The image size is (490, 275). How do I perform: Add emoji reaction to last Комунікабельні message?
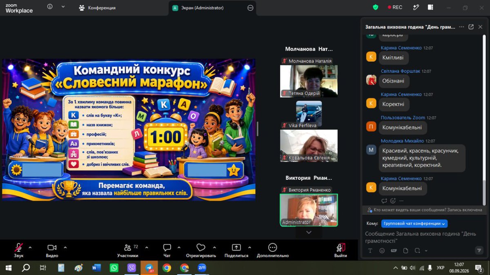[x=393, y=201]
